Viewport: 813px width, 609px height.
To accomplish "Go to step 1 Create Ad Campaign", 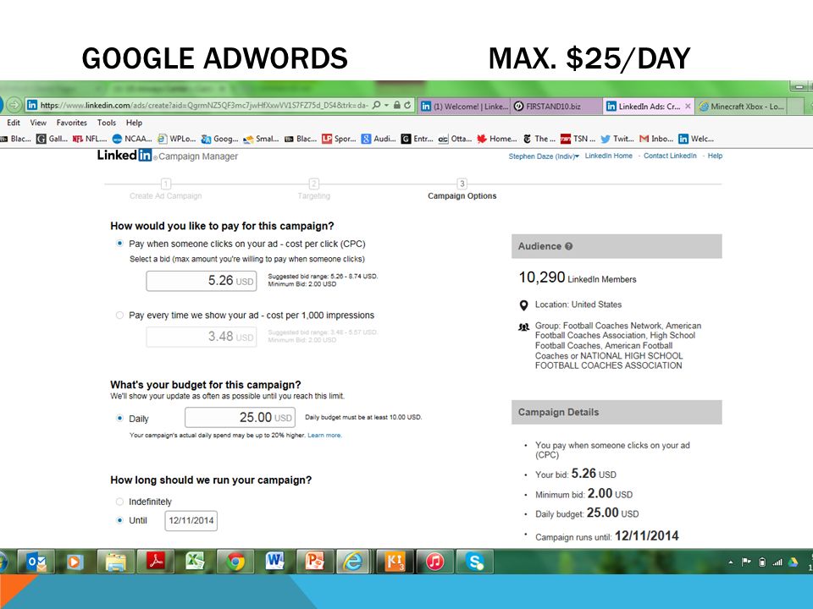I will click(165, 189).
